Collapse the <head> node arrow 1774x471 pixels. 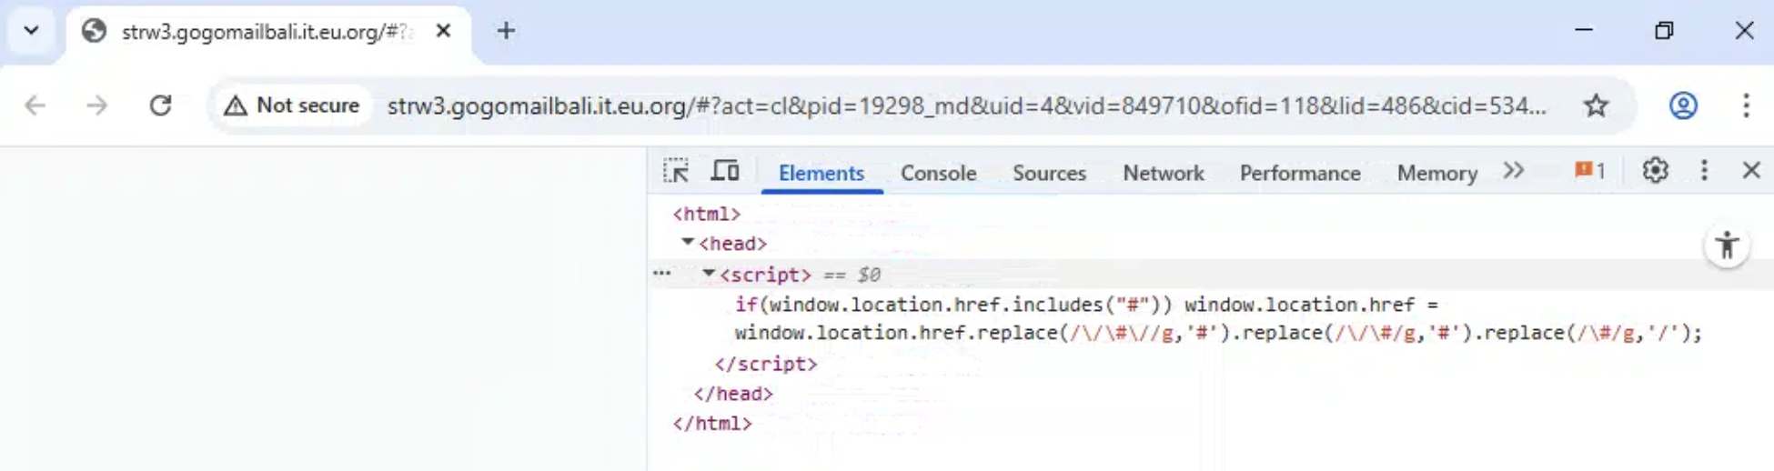pos(688,243)
